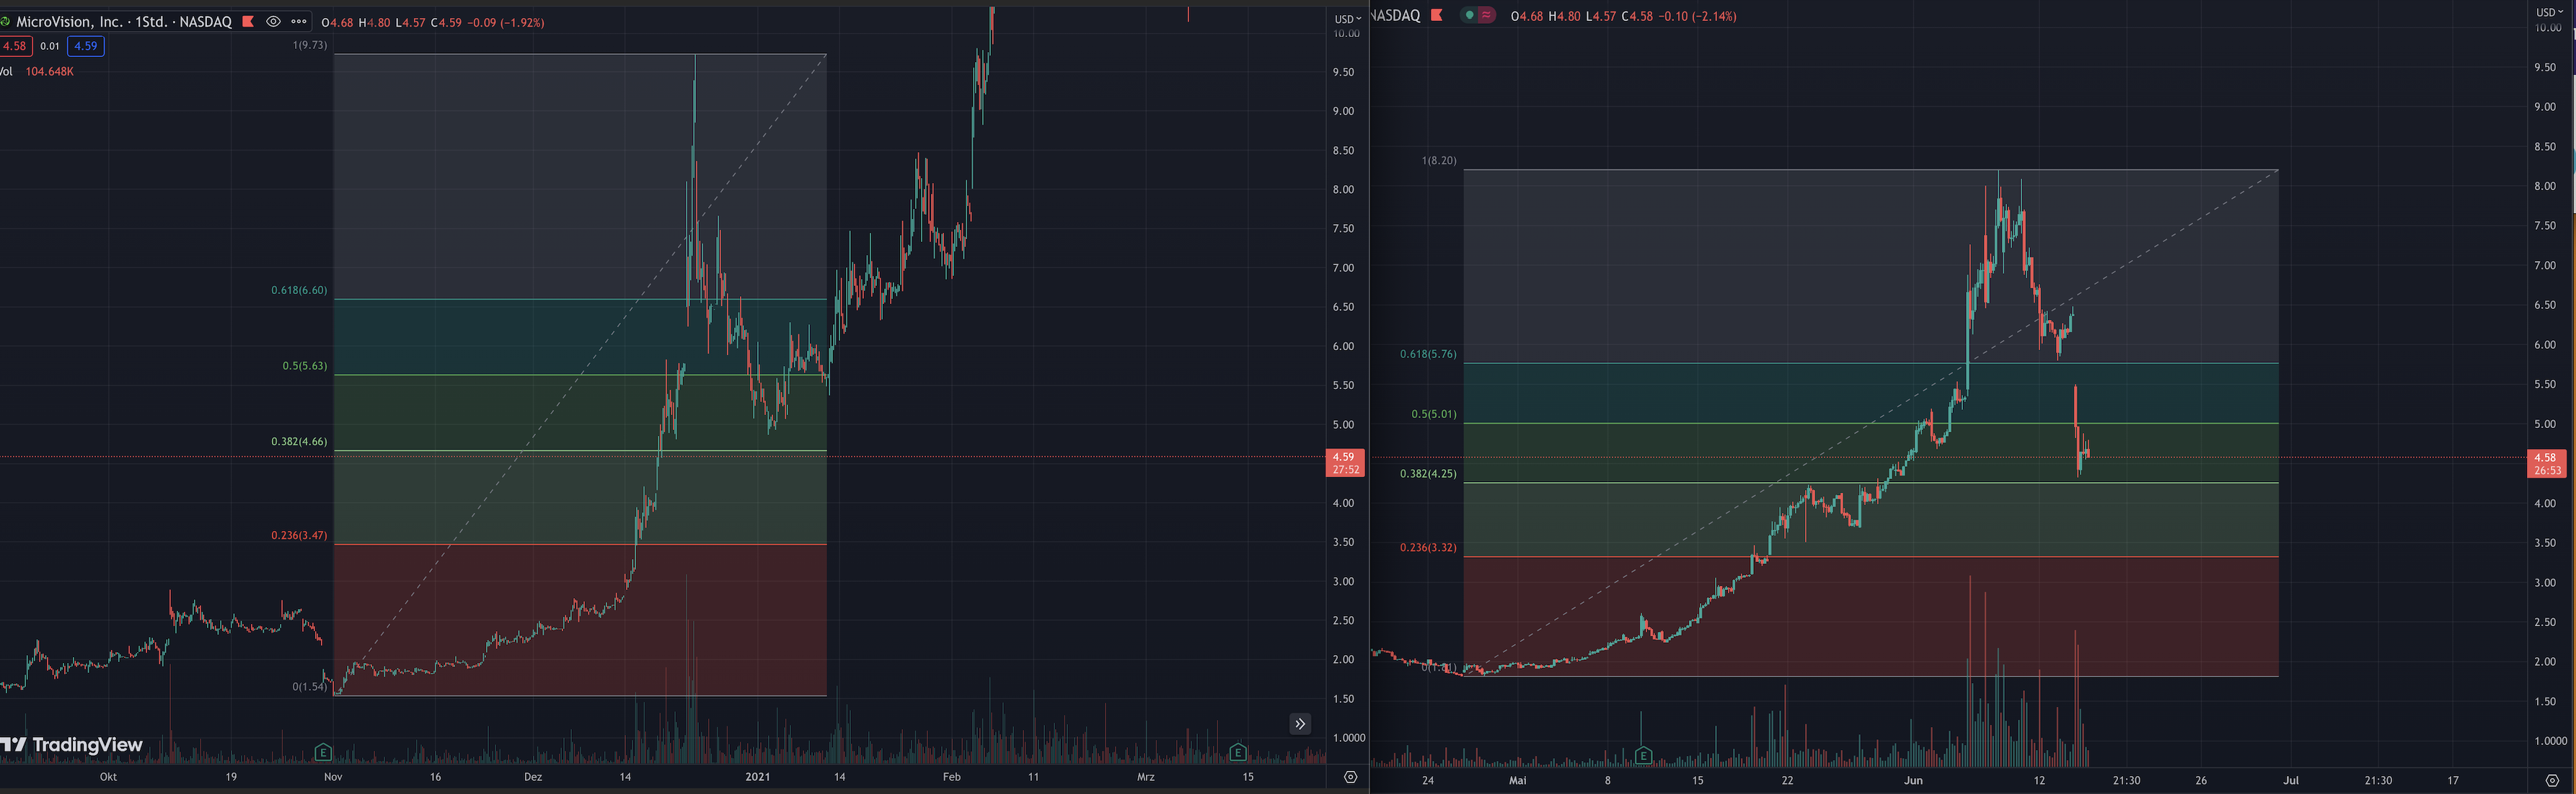The height and width of the screenshot is (794, 2576).
Task: Click the 4.59 current price tag on left axis
Action: (x=1345, y=463)
